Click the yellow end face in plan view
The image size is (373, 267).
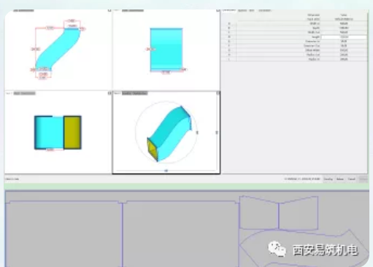tap(72, 133)
